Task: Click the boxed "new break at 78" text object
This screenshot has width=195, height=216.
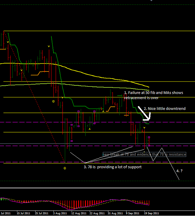Action: [x=145, y=154]
